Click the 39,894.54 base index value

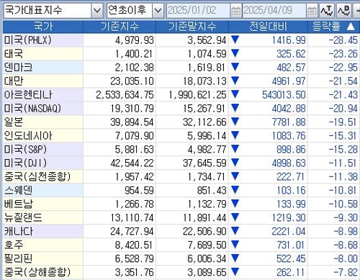click(132, 122)
